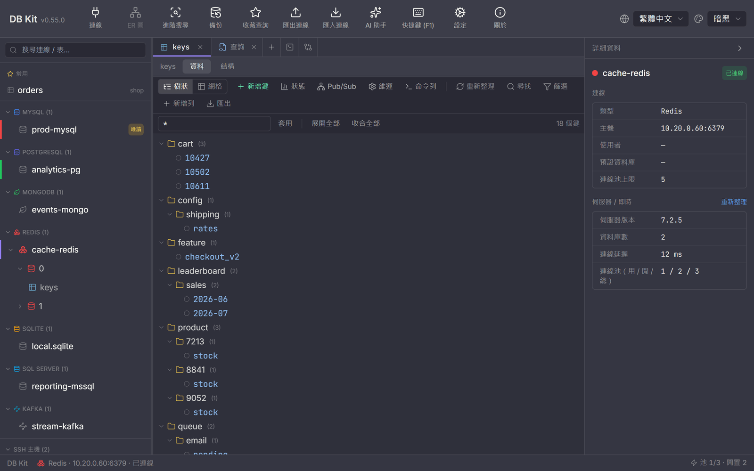Click 展開全部 expand all

(x=326, y=123)
